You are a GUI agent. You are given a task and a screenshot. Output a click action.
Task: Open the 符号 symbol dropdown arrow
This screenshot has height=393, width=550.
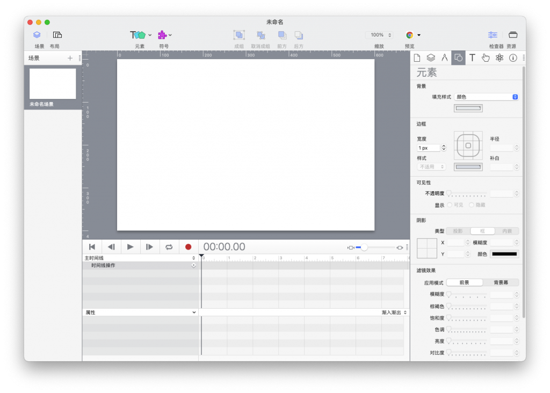[x=170, y=35]
